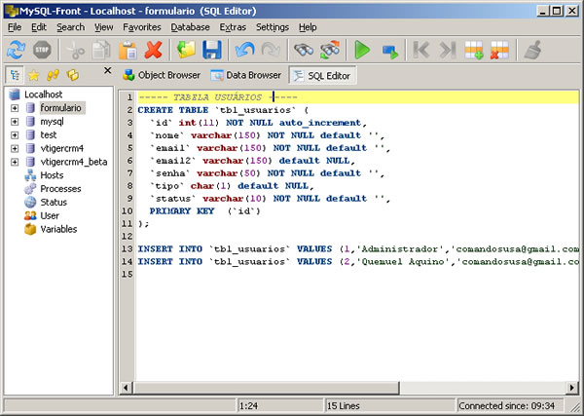Open the Search menu
This screenshot has height=416, width=584.
[70, 27]
